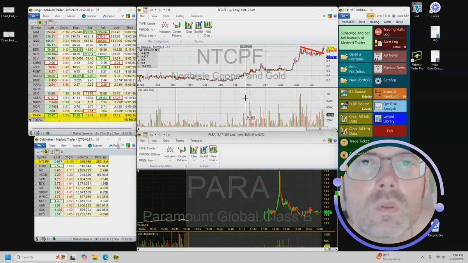Open PERIOD 1y dropdown in NTCPF chart
This screenshot has height=263, width=468.
[x=147, y=30]
